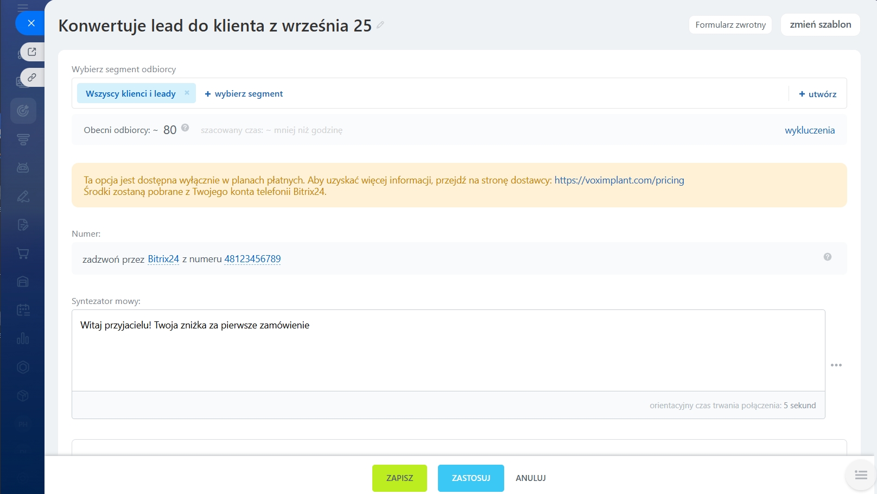Expand the 'wykluczenia' exclusions option
Screen dimensions: 877x494
809,130
